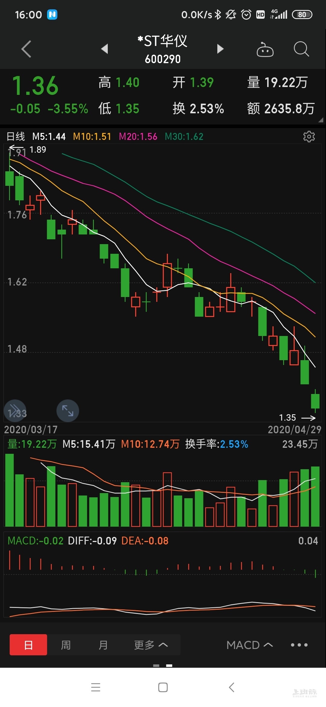Screen dimensions: 326x707
Task: Expand the 更多 period options
Action: [151, 645]
